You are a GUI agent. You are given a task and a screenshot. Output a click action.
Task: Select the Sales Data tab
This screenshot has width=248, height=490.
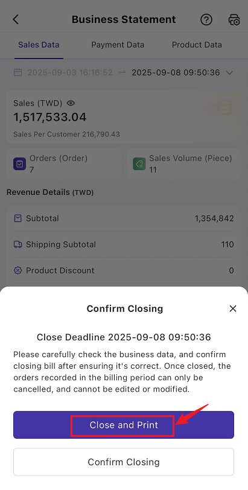(x=39, y=45)
